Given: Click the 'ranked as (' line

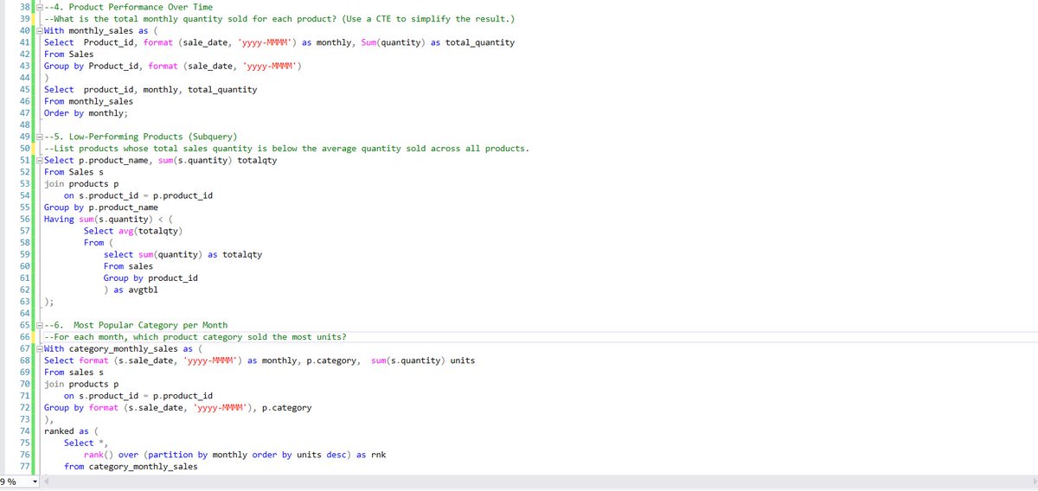Looking at the screenshot, I should [72, 431].
